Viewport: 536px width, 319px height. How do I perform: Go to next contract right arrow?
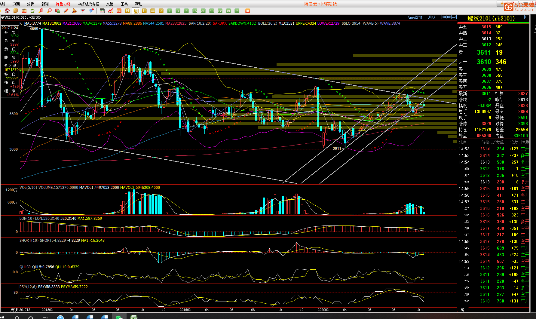pyautogui.click(x=449, y=17)
